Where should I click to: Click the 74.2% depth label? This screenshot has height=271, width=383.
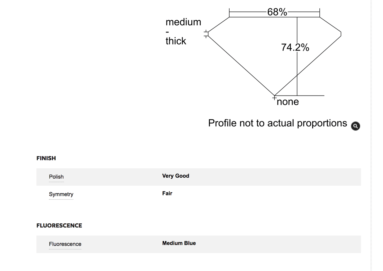point(295,47)
